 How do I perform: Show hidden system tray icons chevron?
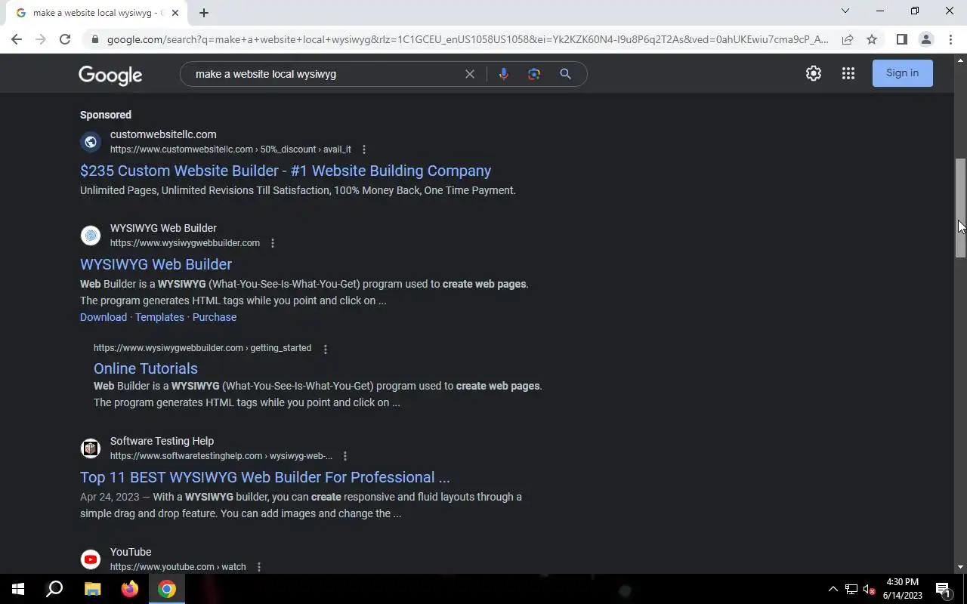[x=833, y=589]
